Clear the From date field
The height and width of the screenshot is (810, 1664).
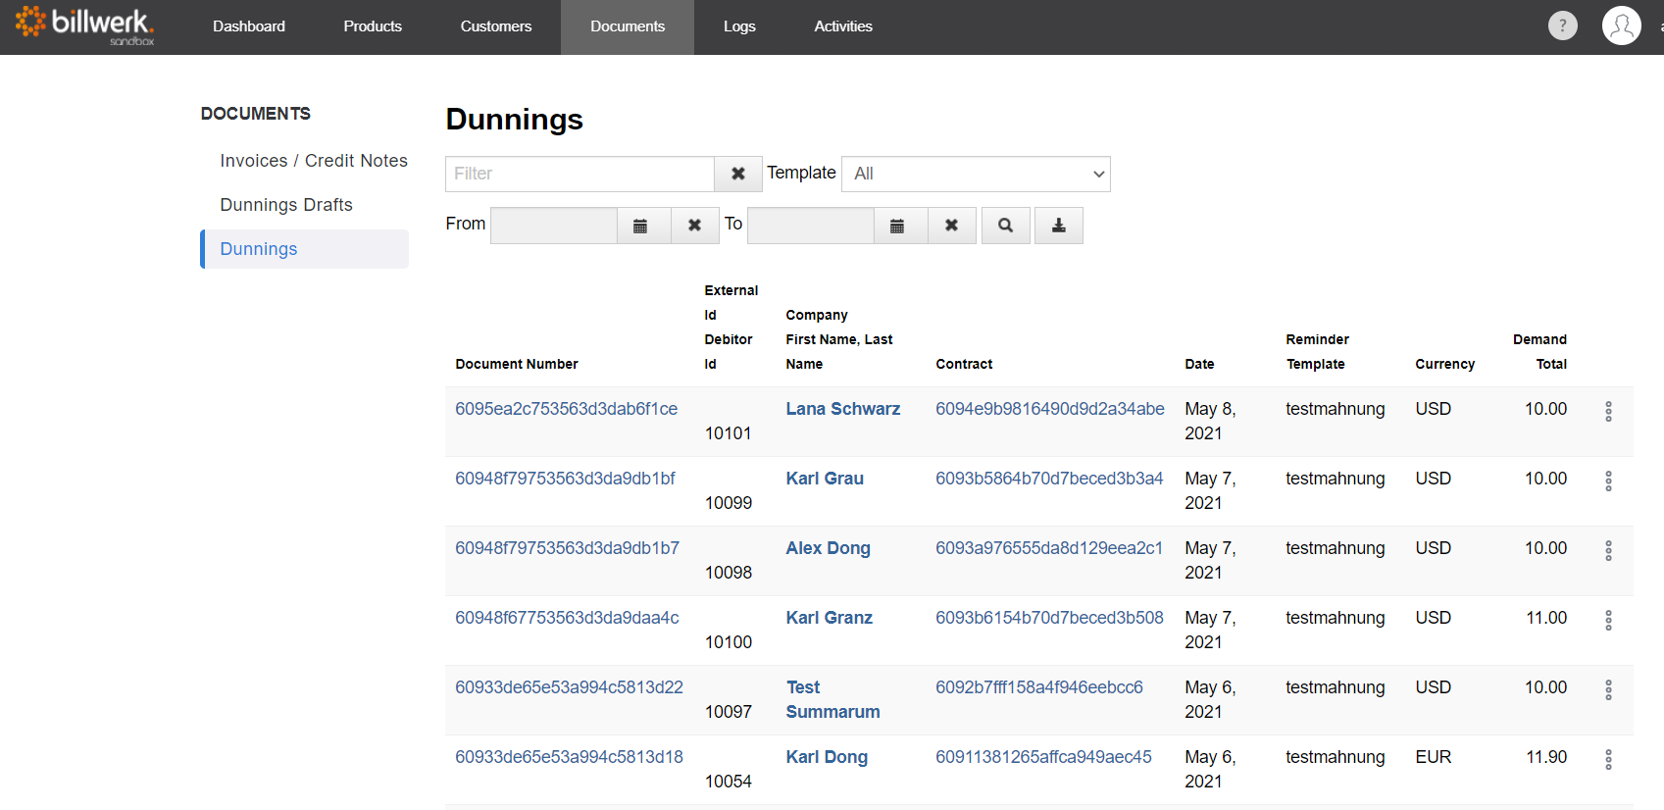pyautogui.click(x=694, y=226)
